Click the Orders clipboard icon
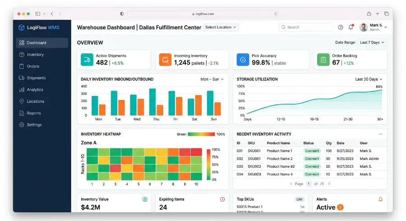The height and width of the screenshot is (221, 406). (22, 66)
